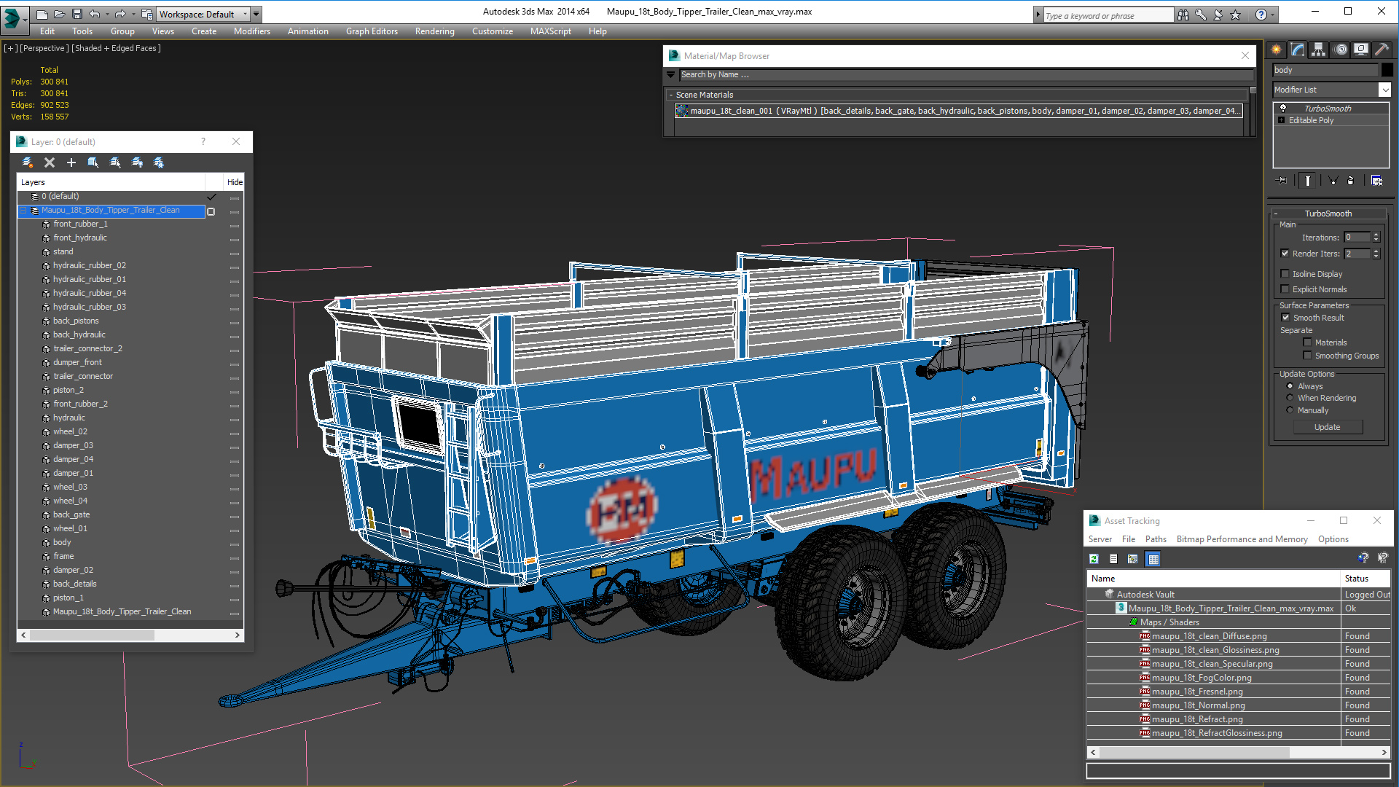The width and height of the screenshot is (1399, 787).
Task: Select the Always update radio button
Action: (x=1290, y=386)
